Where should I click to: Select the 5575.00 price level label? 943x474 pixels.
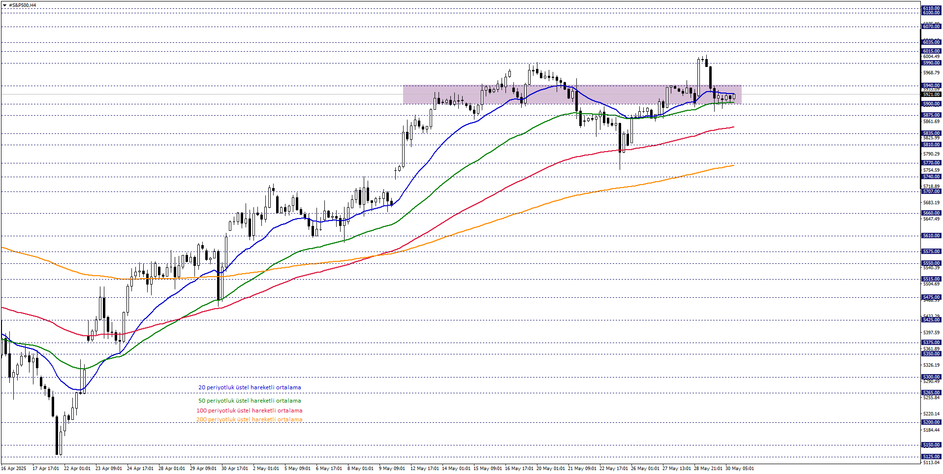point(931,252)
